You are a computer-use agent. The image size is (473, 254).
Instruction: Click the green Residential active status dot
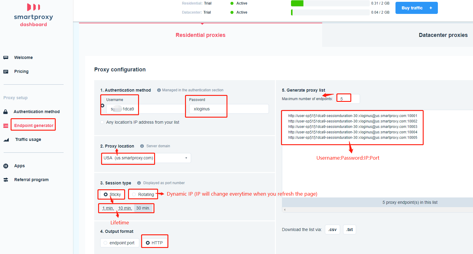tap(232, 3)
